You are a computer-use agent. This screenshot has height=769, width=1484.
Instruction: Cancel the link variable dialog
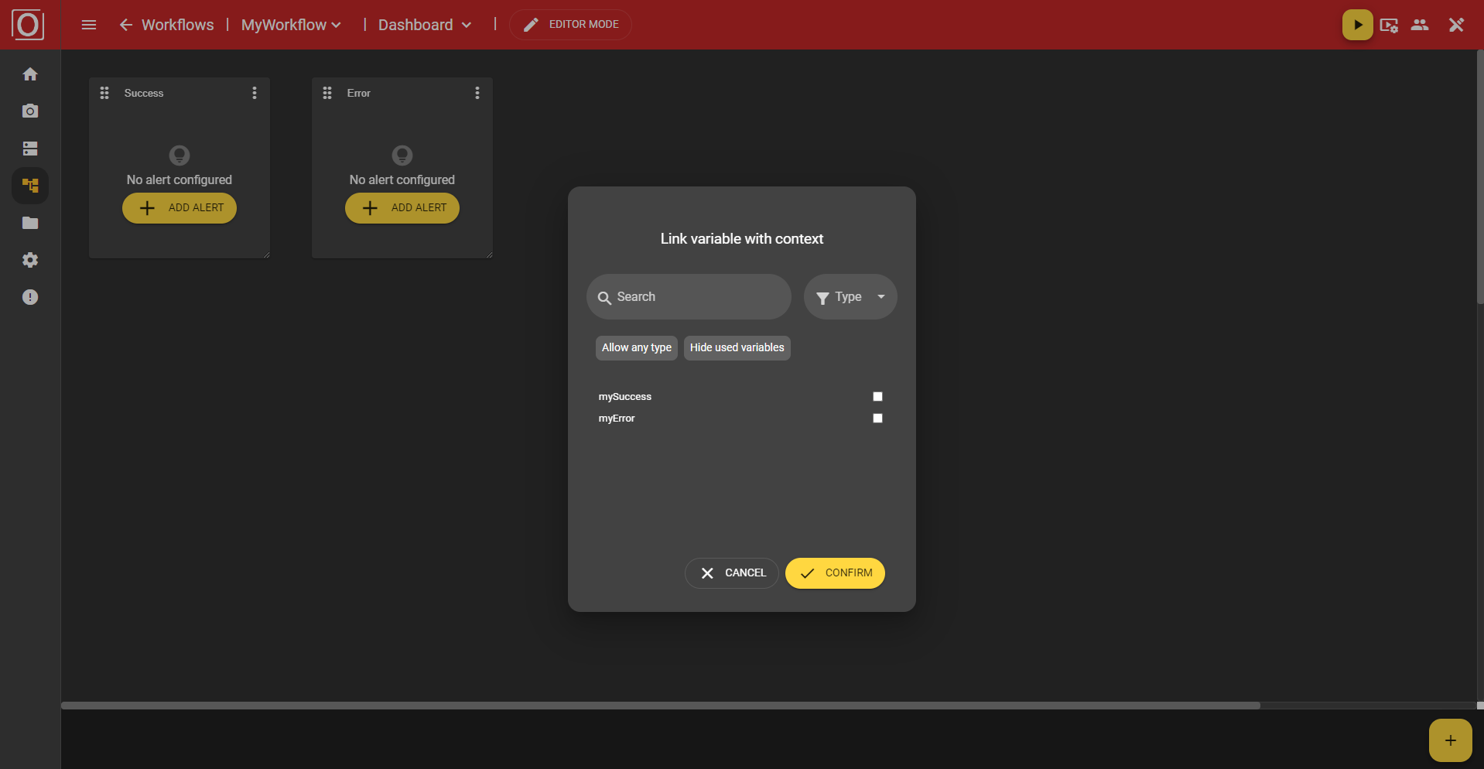pyautogui.click(x=731, y=573)
